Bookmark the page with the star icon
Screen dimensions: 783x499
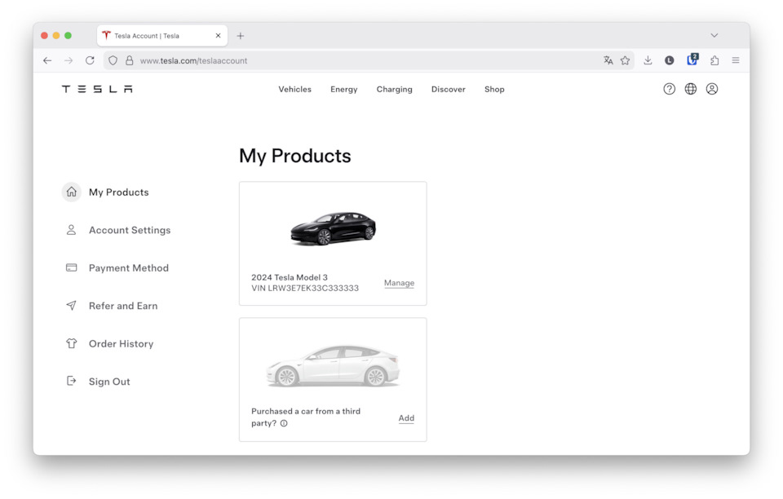pos(626,60)
